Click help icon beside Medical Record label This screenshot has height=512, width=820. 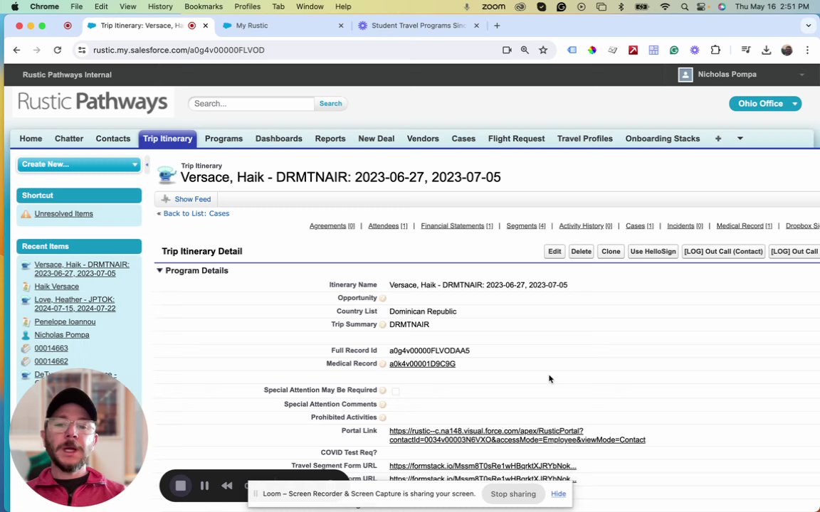(x=383, y=364)
